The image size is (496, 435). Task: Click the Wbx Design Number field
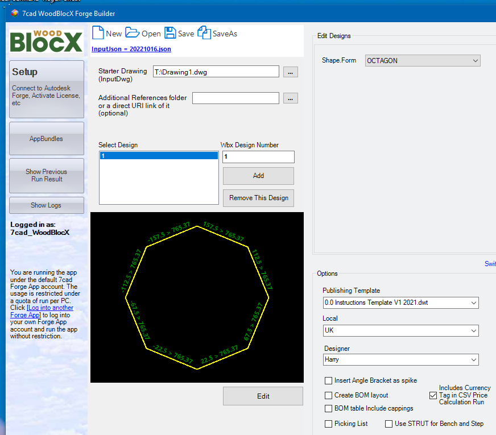[x=258, y=157]
